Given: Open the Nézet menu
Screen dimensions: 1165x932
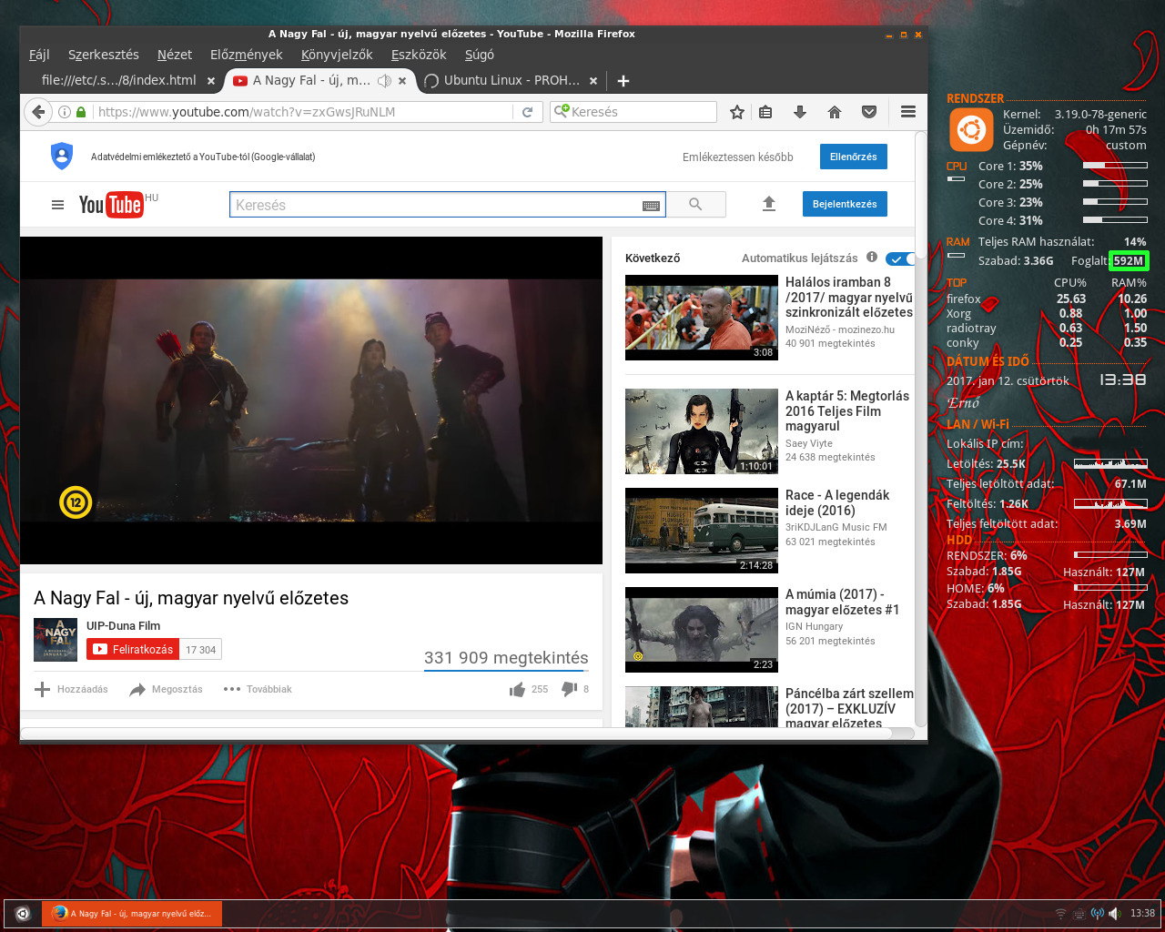Looking at the screenshot, I should (175, 55).
